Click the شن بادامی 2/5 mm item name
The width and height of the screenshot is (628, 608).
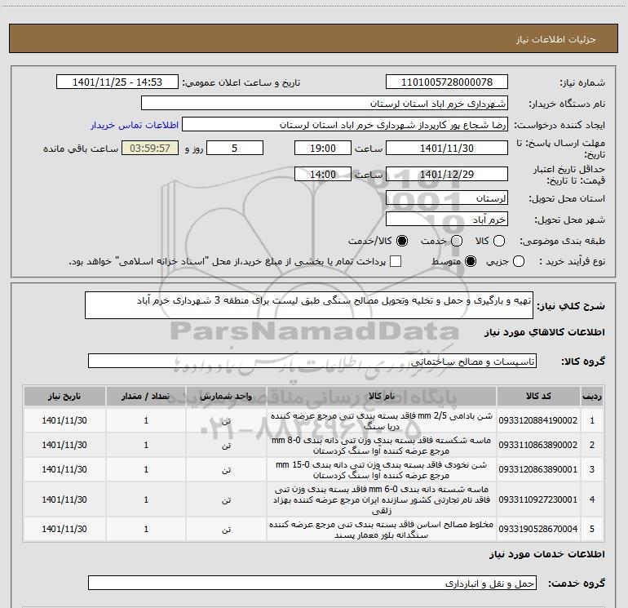[x=382, y=421]
